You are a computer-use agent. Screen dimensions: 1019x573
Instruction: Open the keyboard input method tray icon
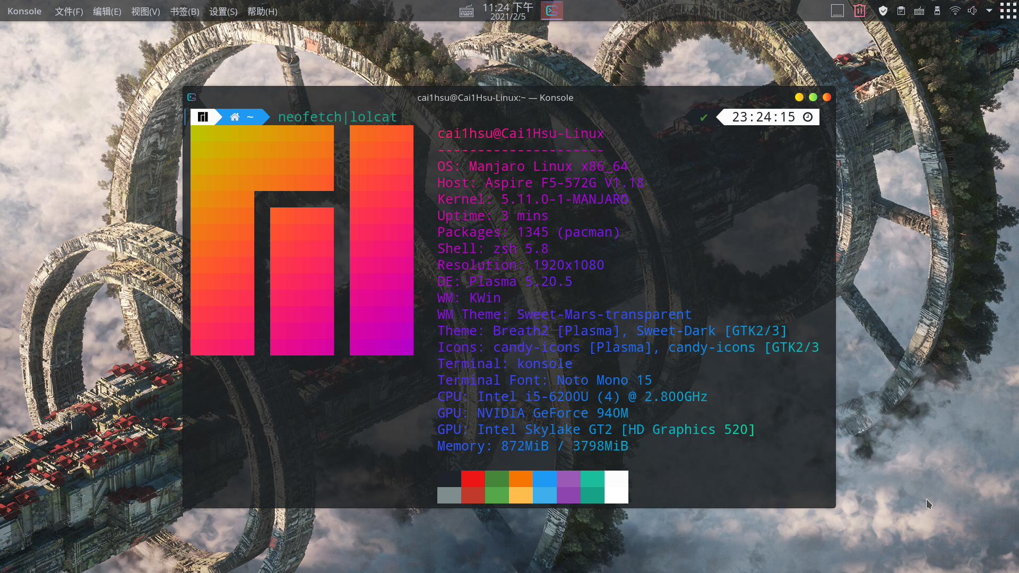[919, 10]
